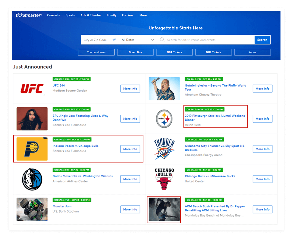The height and width of the screenshot is (239, 290).
Task: Select The Lumineers quick link
Action: [x=96, y=52]
